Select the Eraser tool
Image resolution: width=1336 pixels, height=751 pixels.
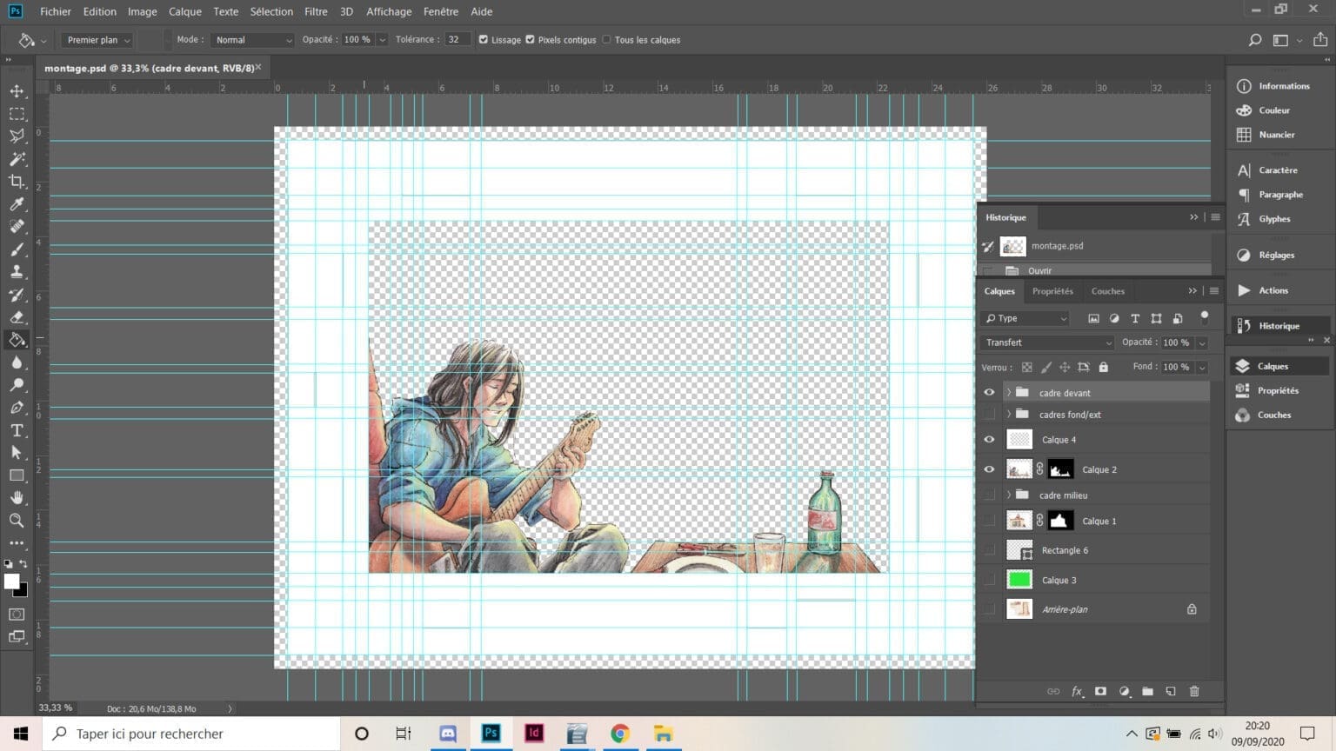[17, 317]
